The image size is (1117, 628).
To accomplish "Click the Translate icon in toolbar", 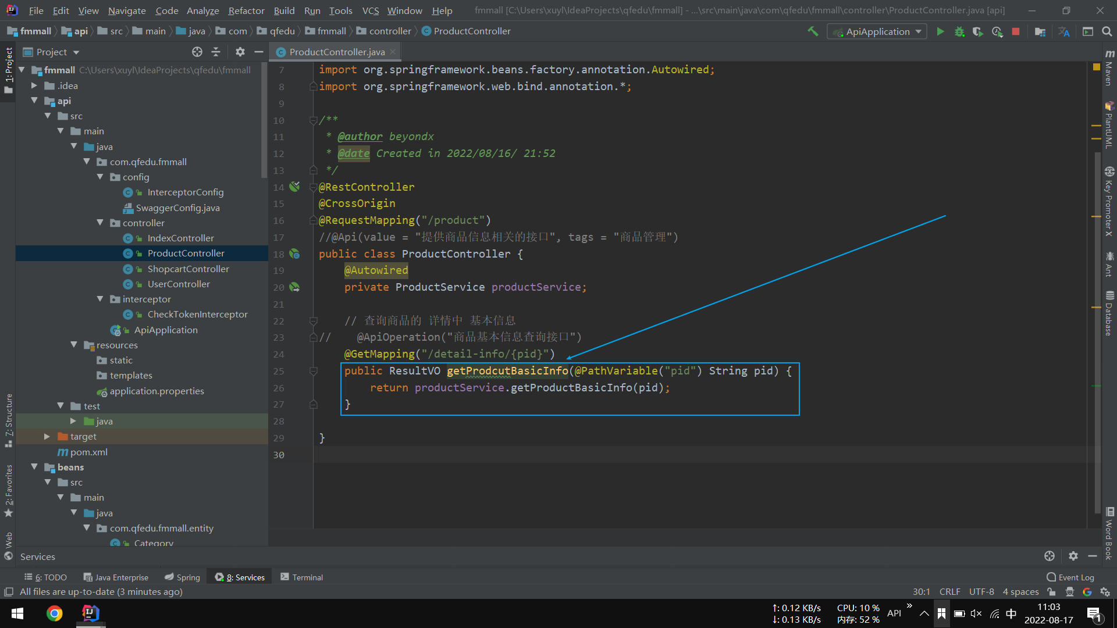I will click(x=1064, y=31).
